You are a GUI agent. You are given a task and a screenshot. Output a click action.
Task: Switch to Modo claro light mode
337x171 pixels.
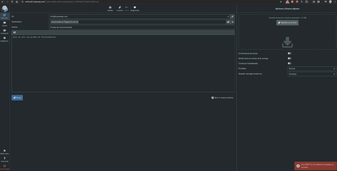(5, 152)
